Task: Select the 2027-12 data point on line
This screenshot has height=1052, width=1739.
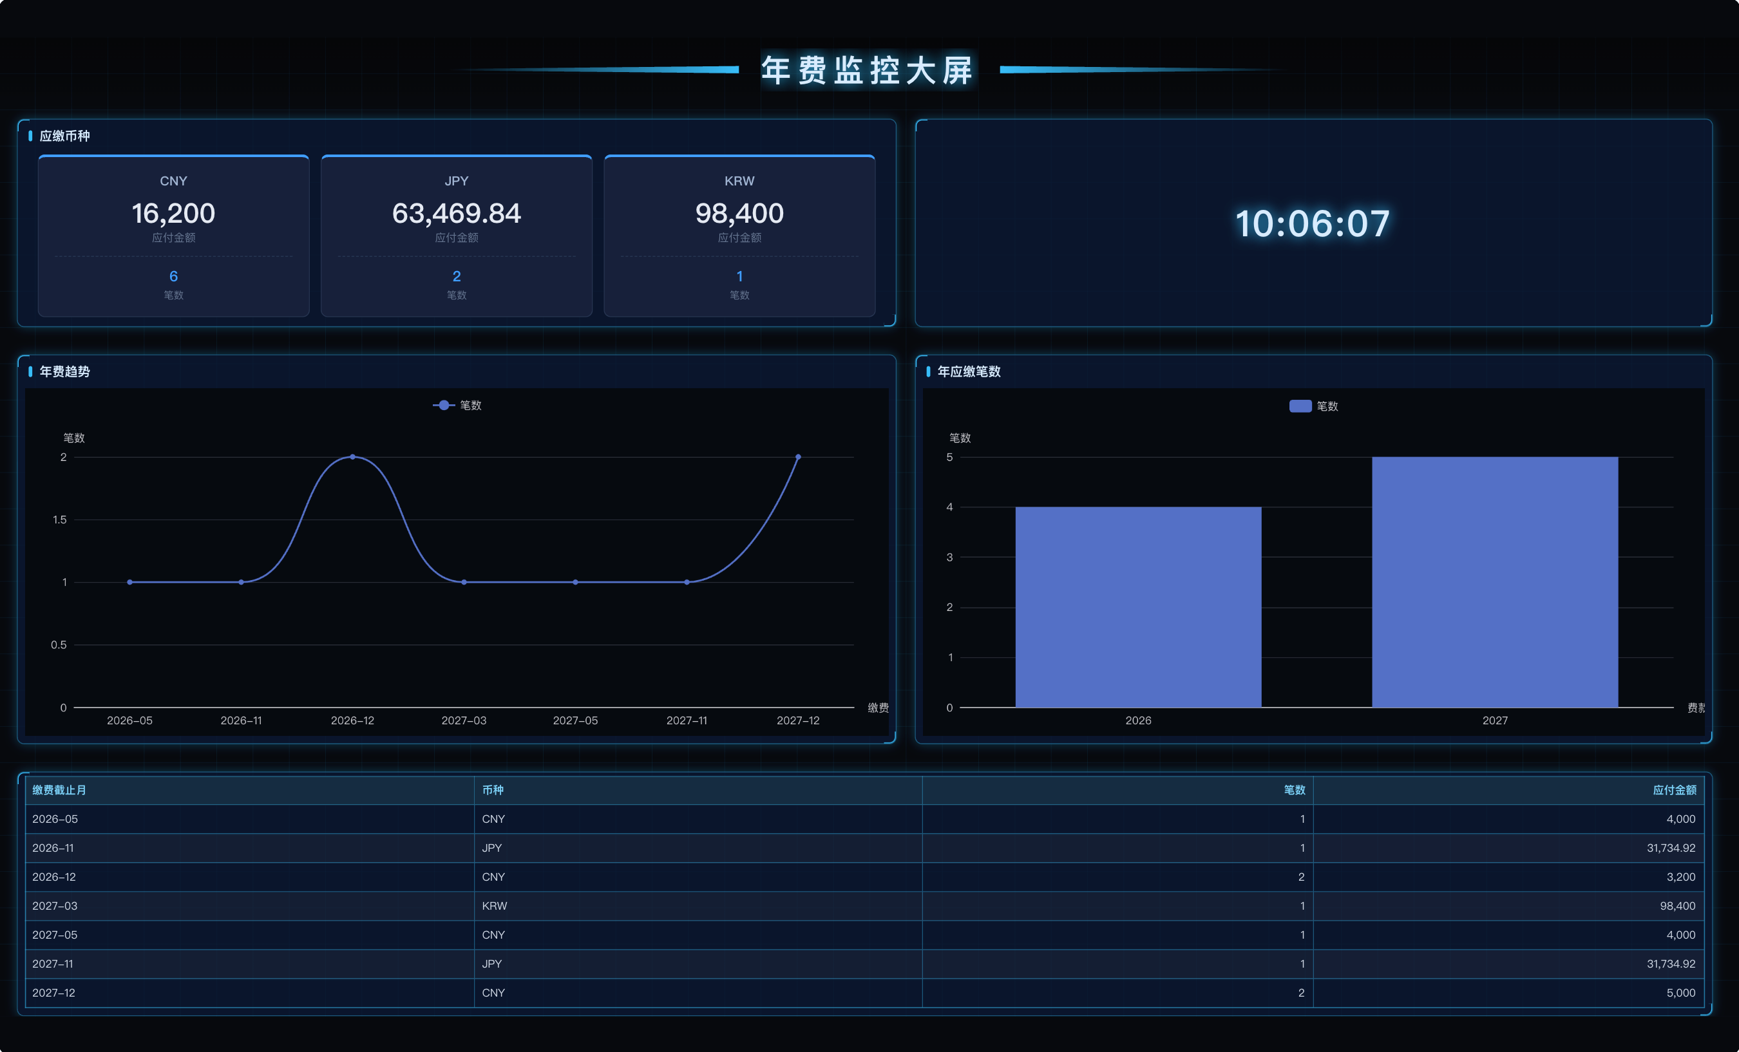Action: 798,456
